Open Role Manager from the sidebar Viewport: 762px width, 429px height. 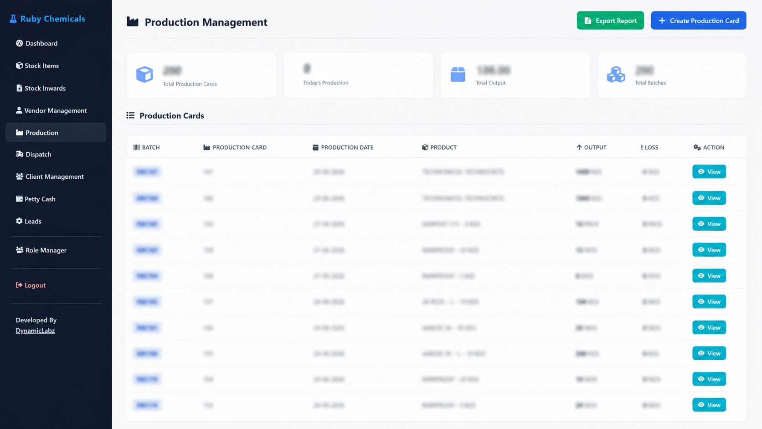[41, 250]
